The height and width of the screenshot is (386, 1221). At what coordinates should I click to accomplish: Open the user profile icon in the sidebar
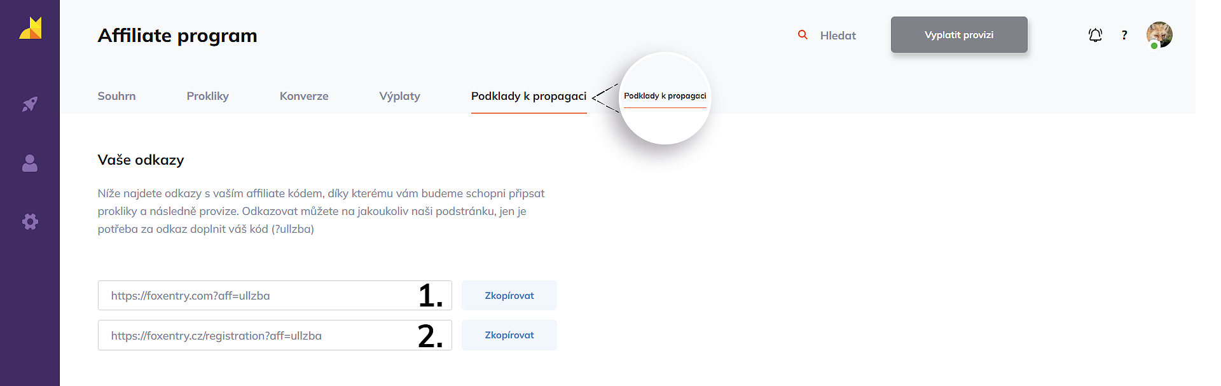click(30, 163)
